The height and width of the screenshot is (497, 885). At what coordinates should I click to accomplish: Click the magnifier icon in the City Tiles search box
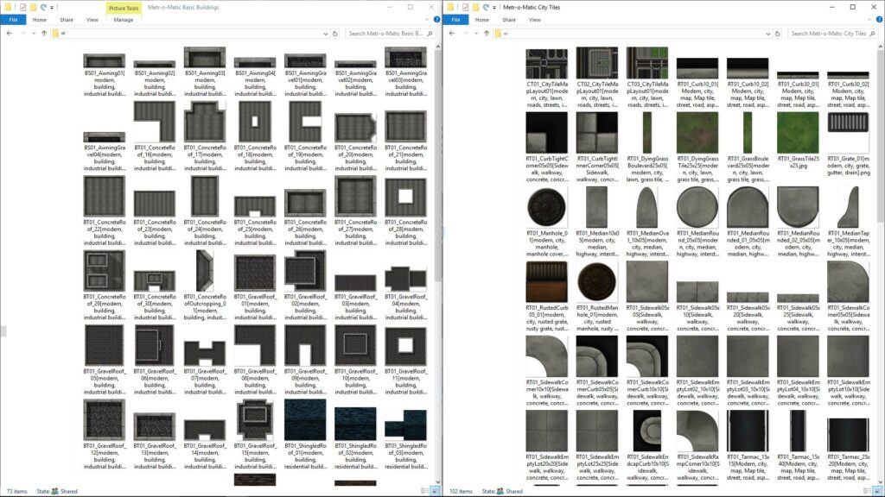coord(873,34)
